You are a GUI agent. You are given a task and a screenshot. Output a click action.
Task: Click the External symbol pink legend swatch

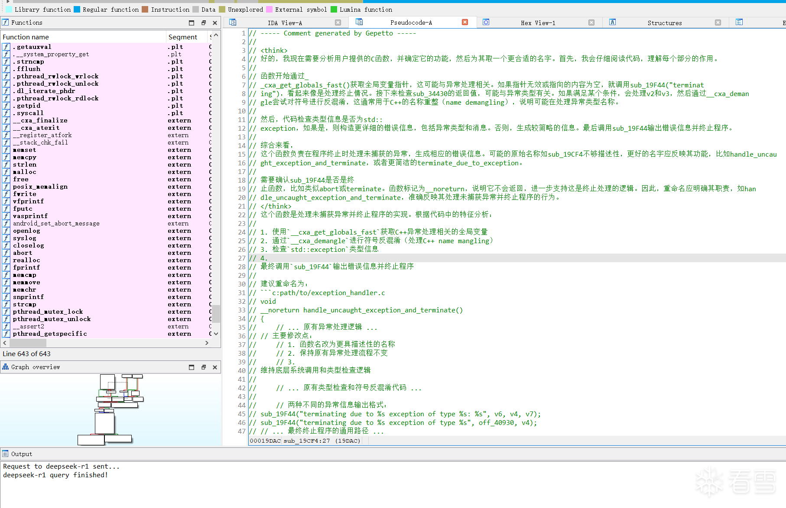pyautogui.click(x=269, y=9)
